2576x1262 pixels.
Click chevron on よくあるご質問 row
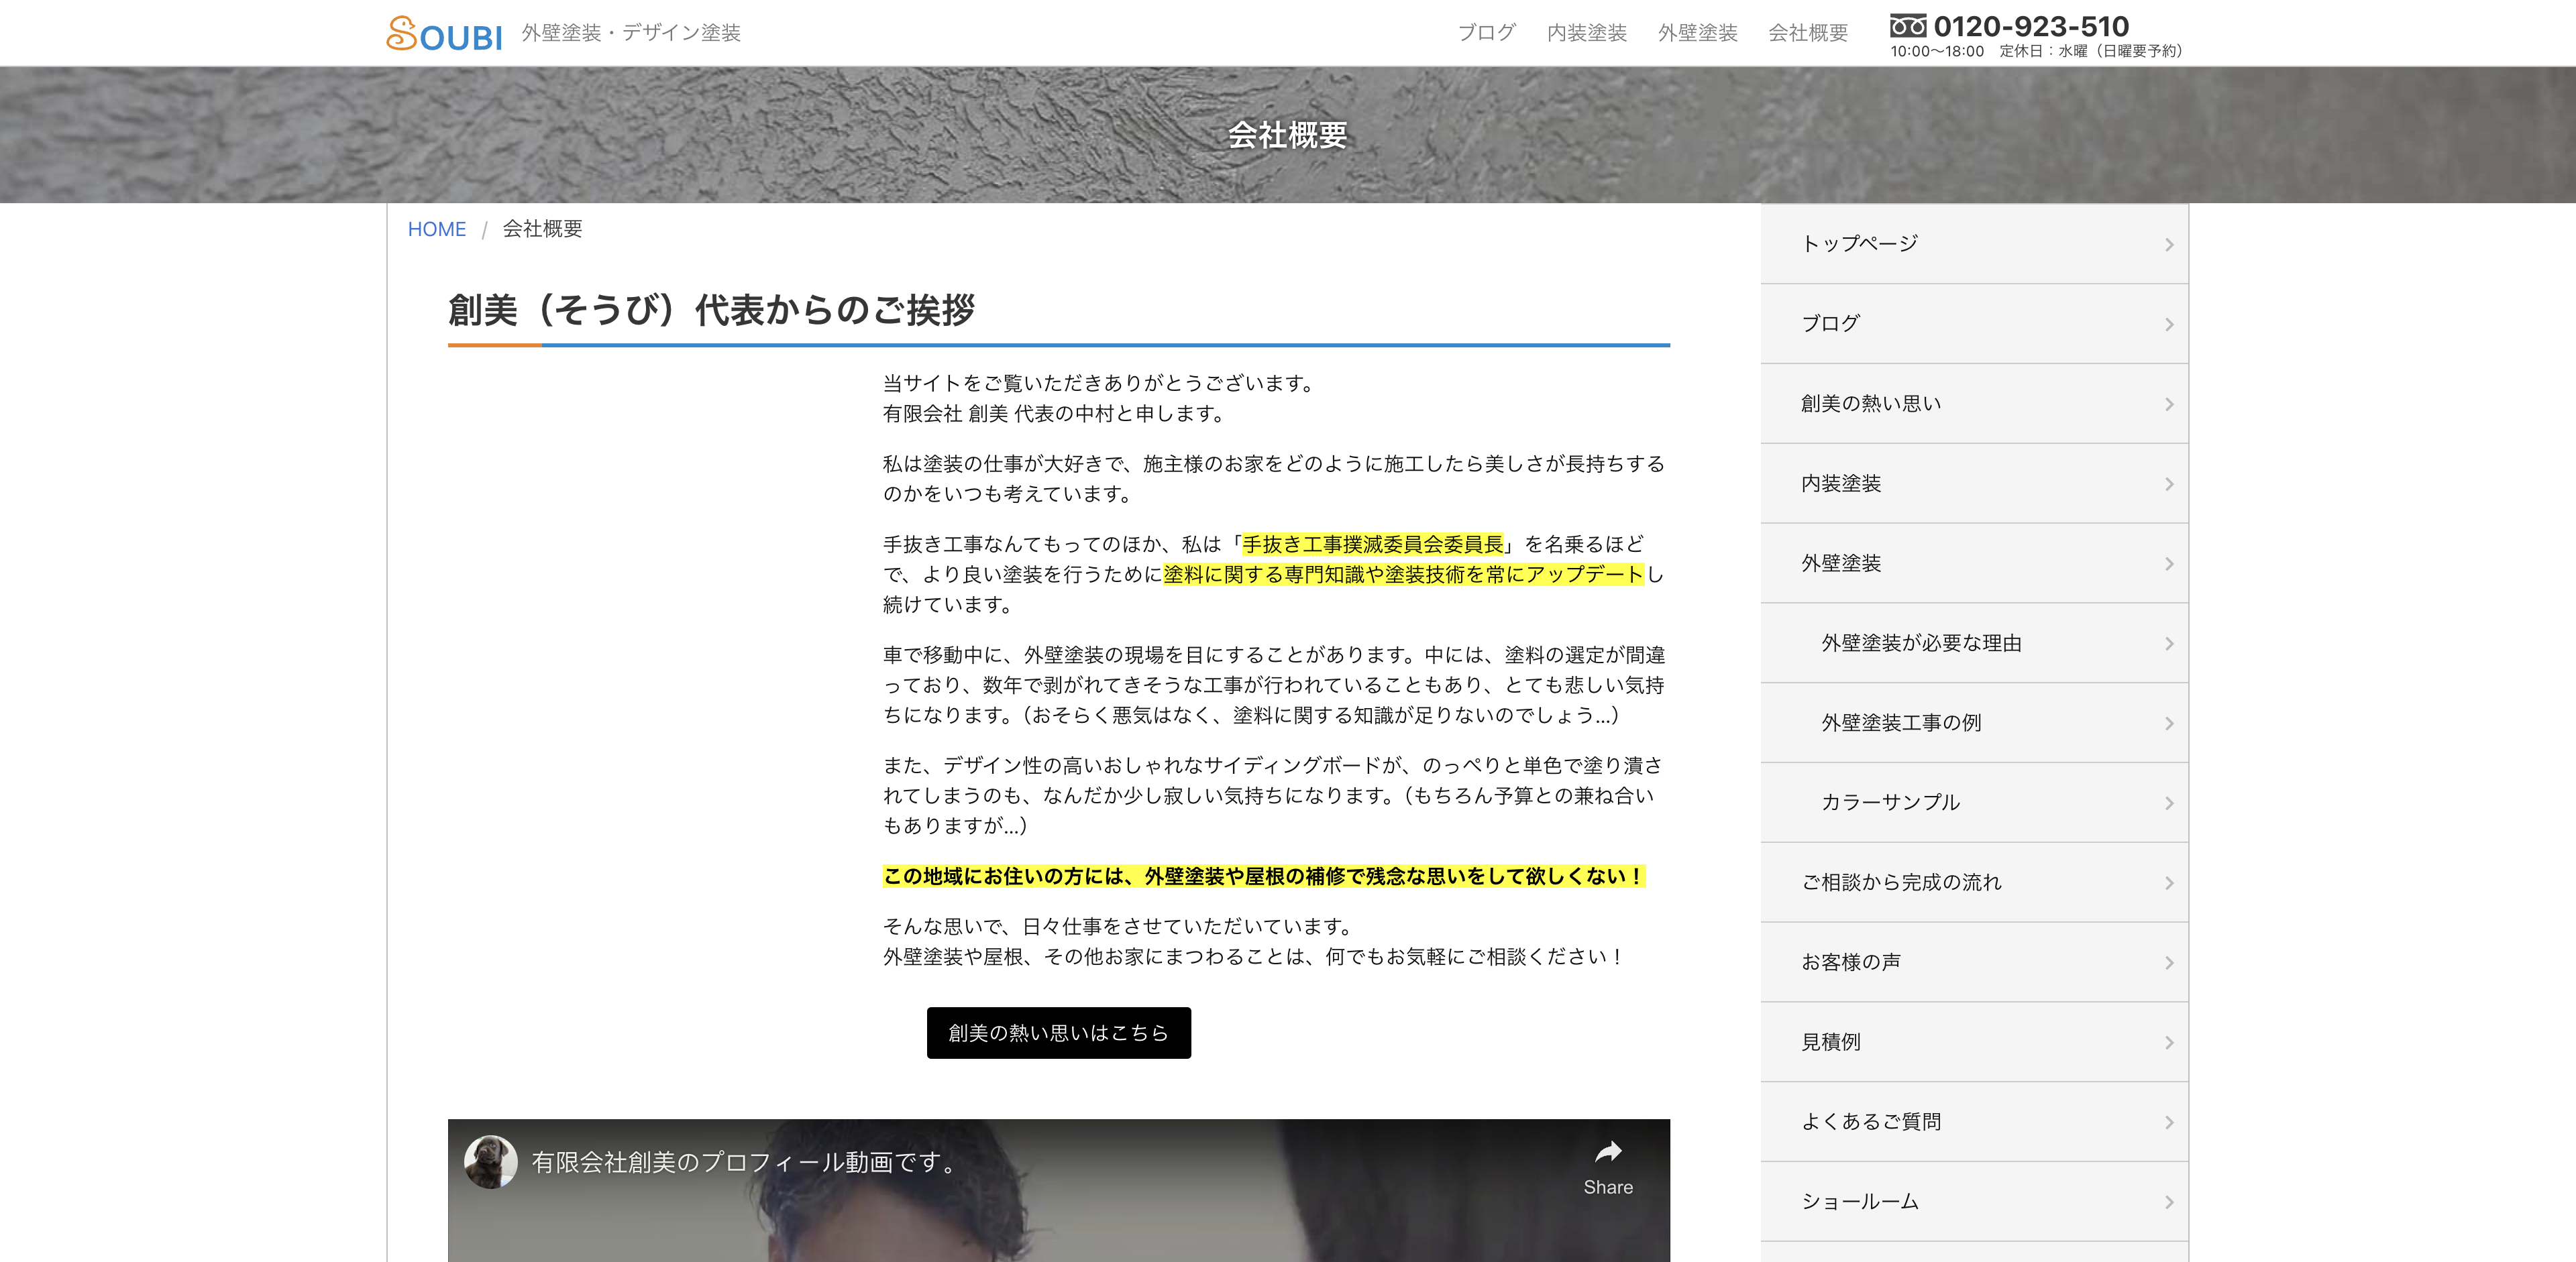point(2169,1123)
